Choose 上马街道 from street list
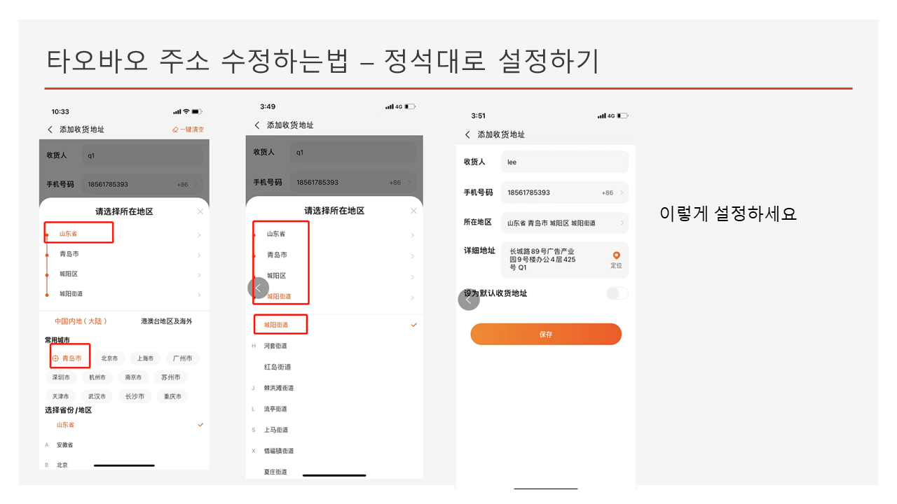This screenshot has width=897, height=504. (x=275, y=430)
